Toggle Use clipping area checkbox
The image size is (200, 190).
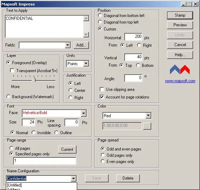102,89
